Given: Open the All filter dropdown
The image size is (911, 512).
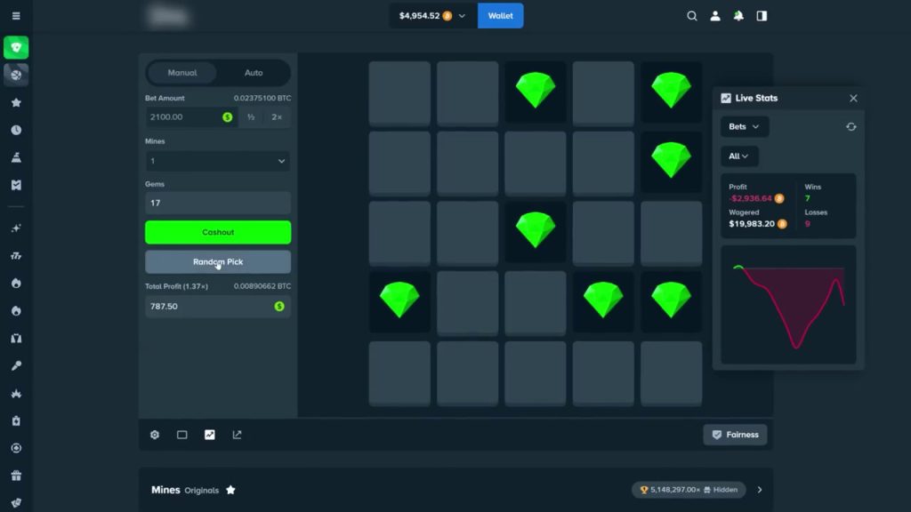Looking at the screenshot, I should coord(739,156).
